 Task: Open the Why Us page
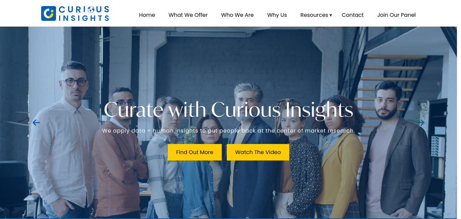[x=277, y=15]
